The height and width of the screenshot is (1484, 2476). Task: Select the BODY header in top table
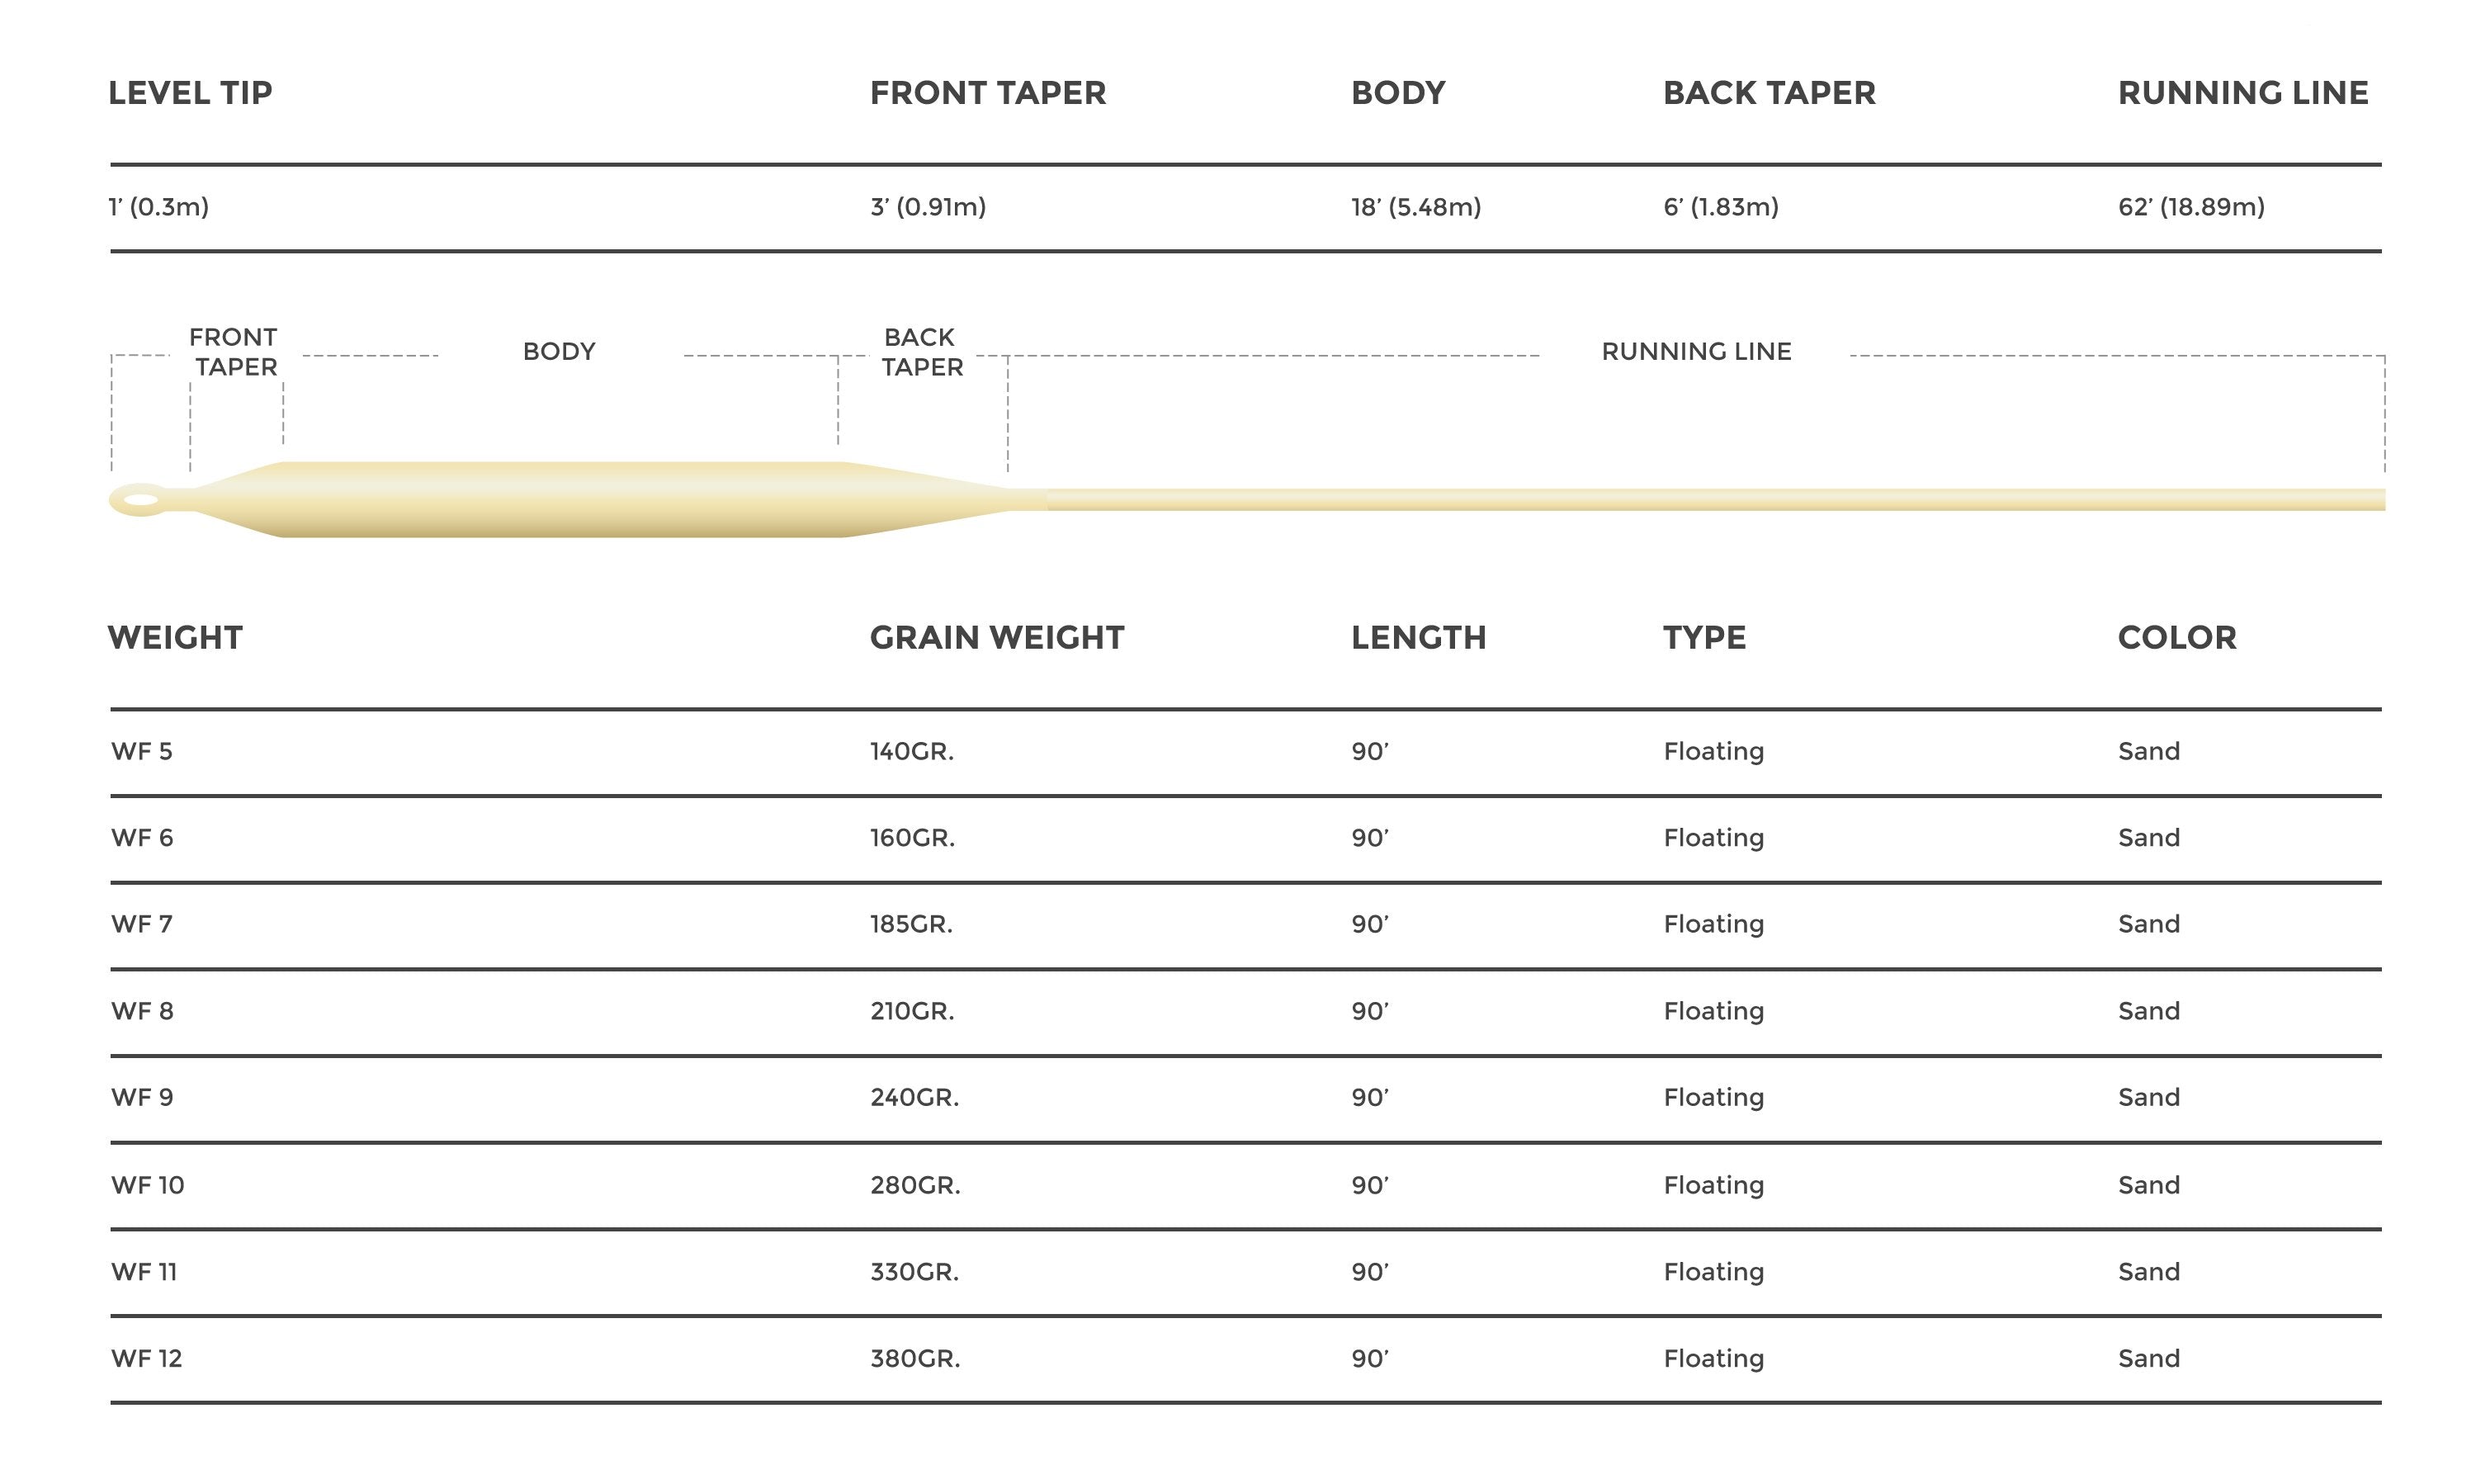coord(1397,93)
